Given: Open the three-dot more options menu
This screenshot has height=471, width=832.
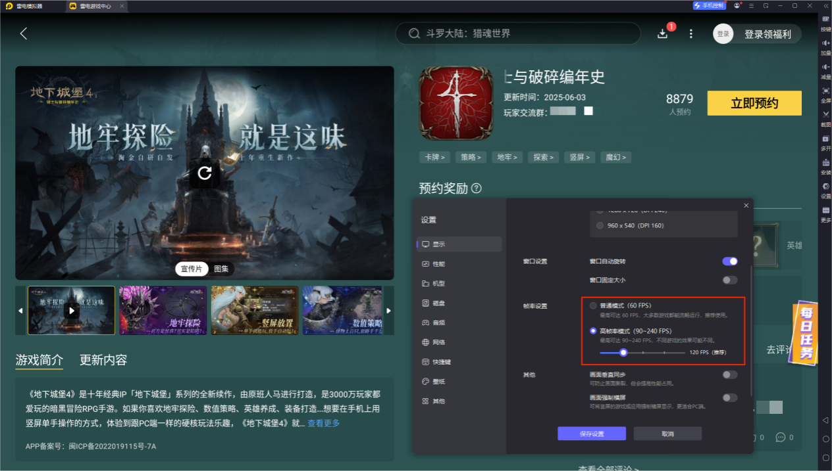Looking at the screenshot, I should click(x=690, y=34).
